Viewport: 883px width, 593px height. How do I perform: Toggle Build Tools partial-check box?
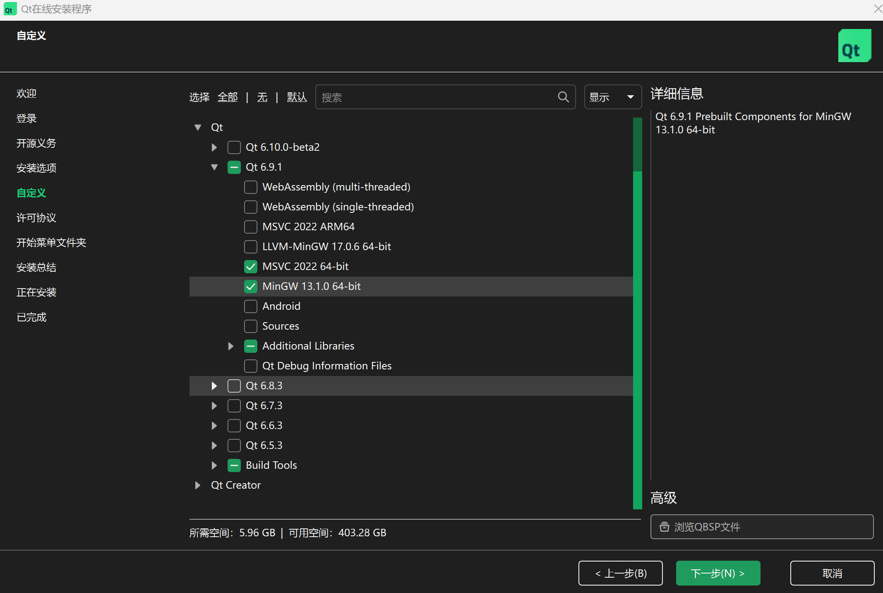coord(234,465)
